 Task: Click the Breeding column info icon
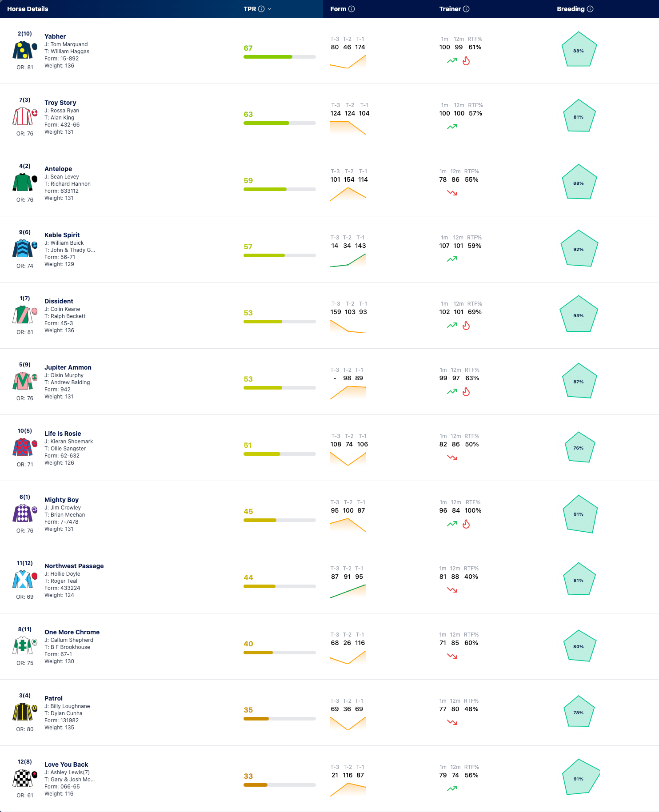coord(590,9)
